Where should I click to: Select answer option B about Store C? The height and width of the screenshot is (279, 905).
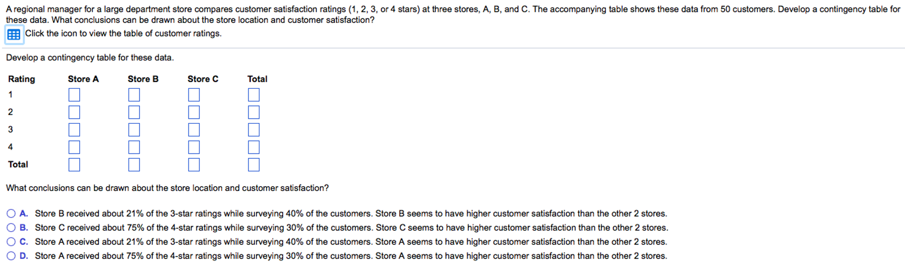11,228
